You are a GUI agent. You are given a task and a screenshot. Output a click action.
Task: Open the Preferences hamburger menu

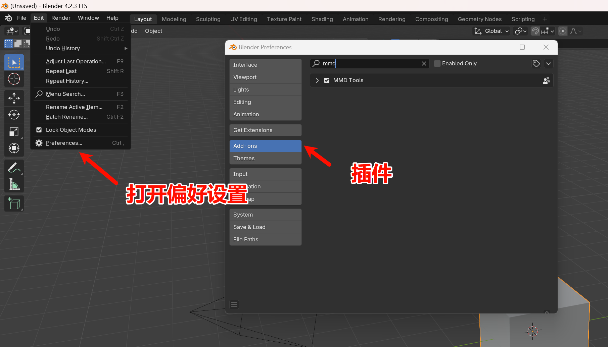pos(234,305)
